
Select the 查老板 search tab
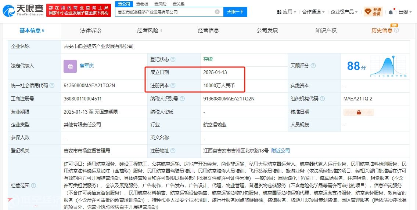click(142, 4)
